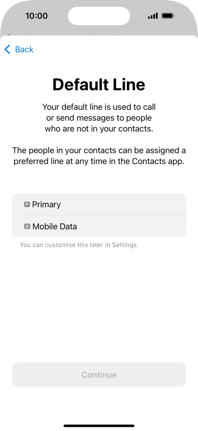Tap empty space right of Mobile Data row
Screen dimensions: 198x431
tap(132, 226)
